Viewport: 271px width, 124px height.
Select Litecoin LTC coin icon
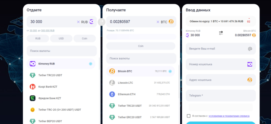[112, 83]
